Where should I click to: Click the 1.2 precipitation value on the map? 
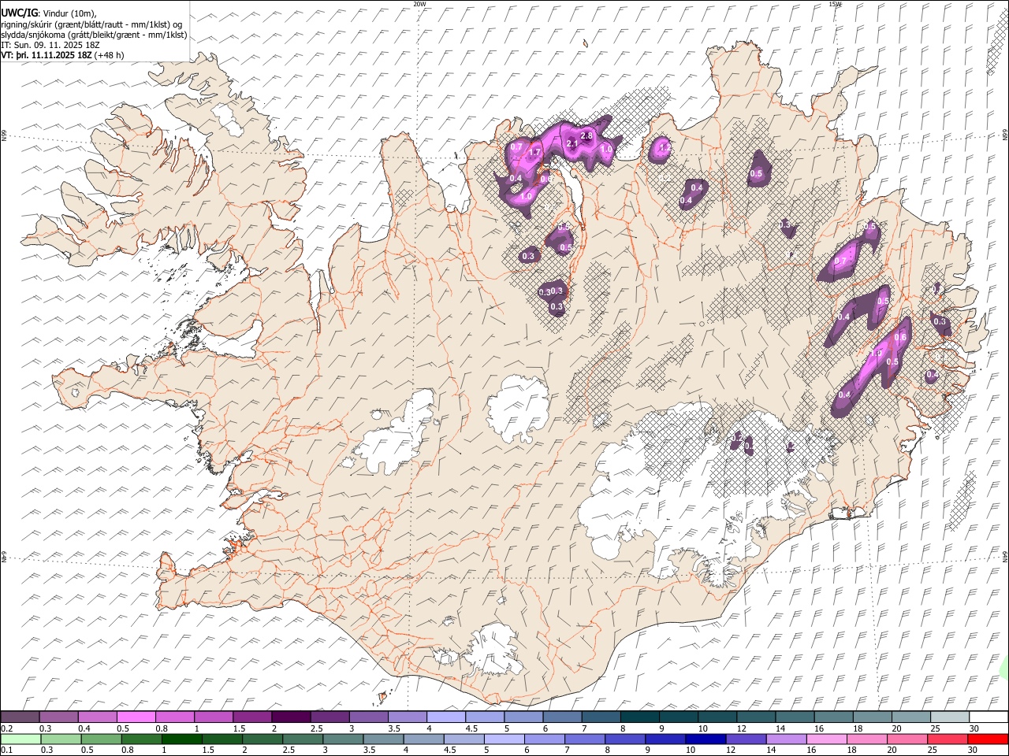click(x=664, y=146)
